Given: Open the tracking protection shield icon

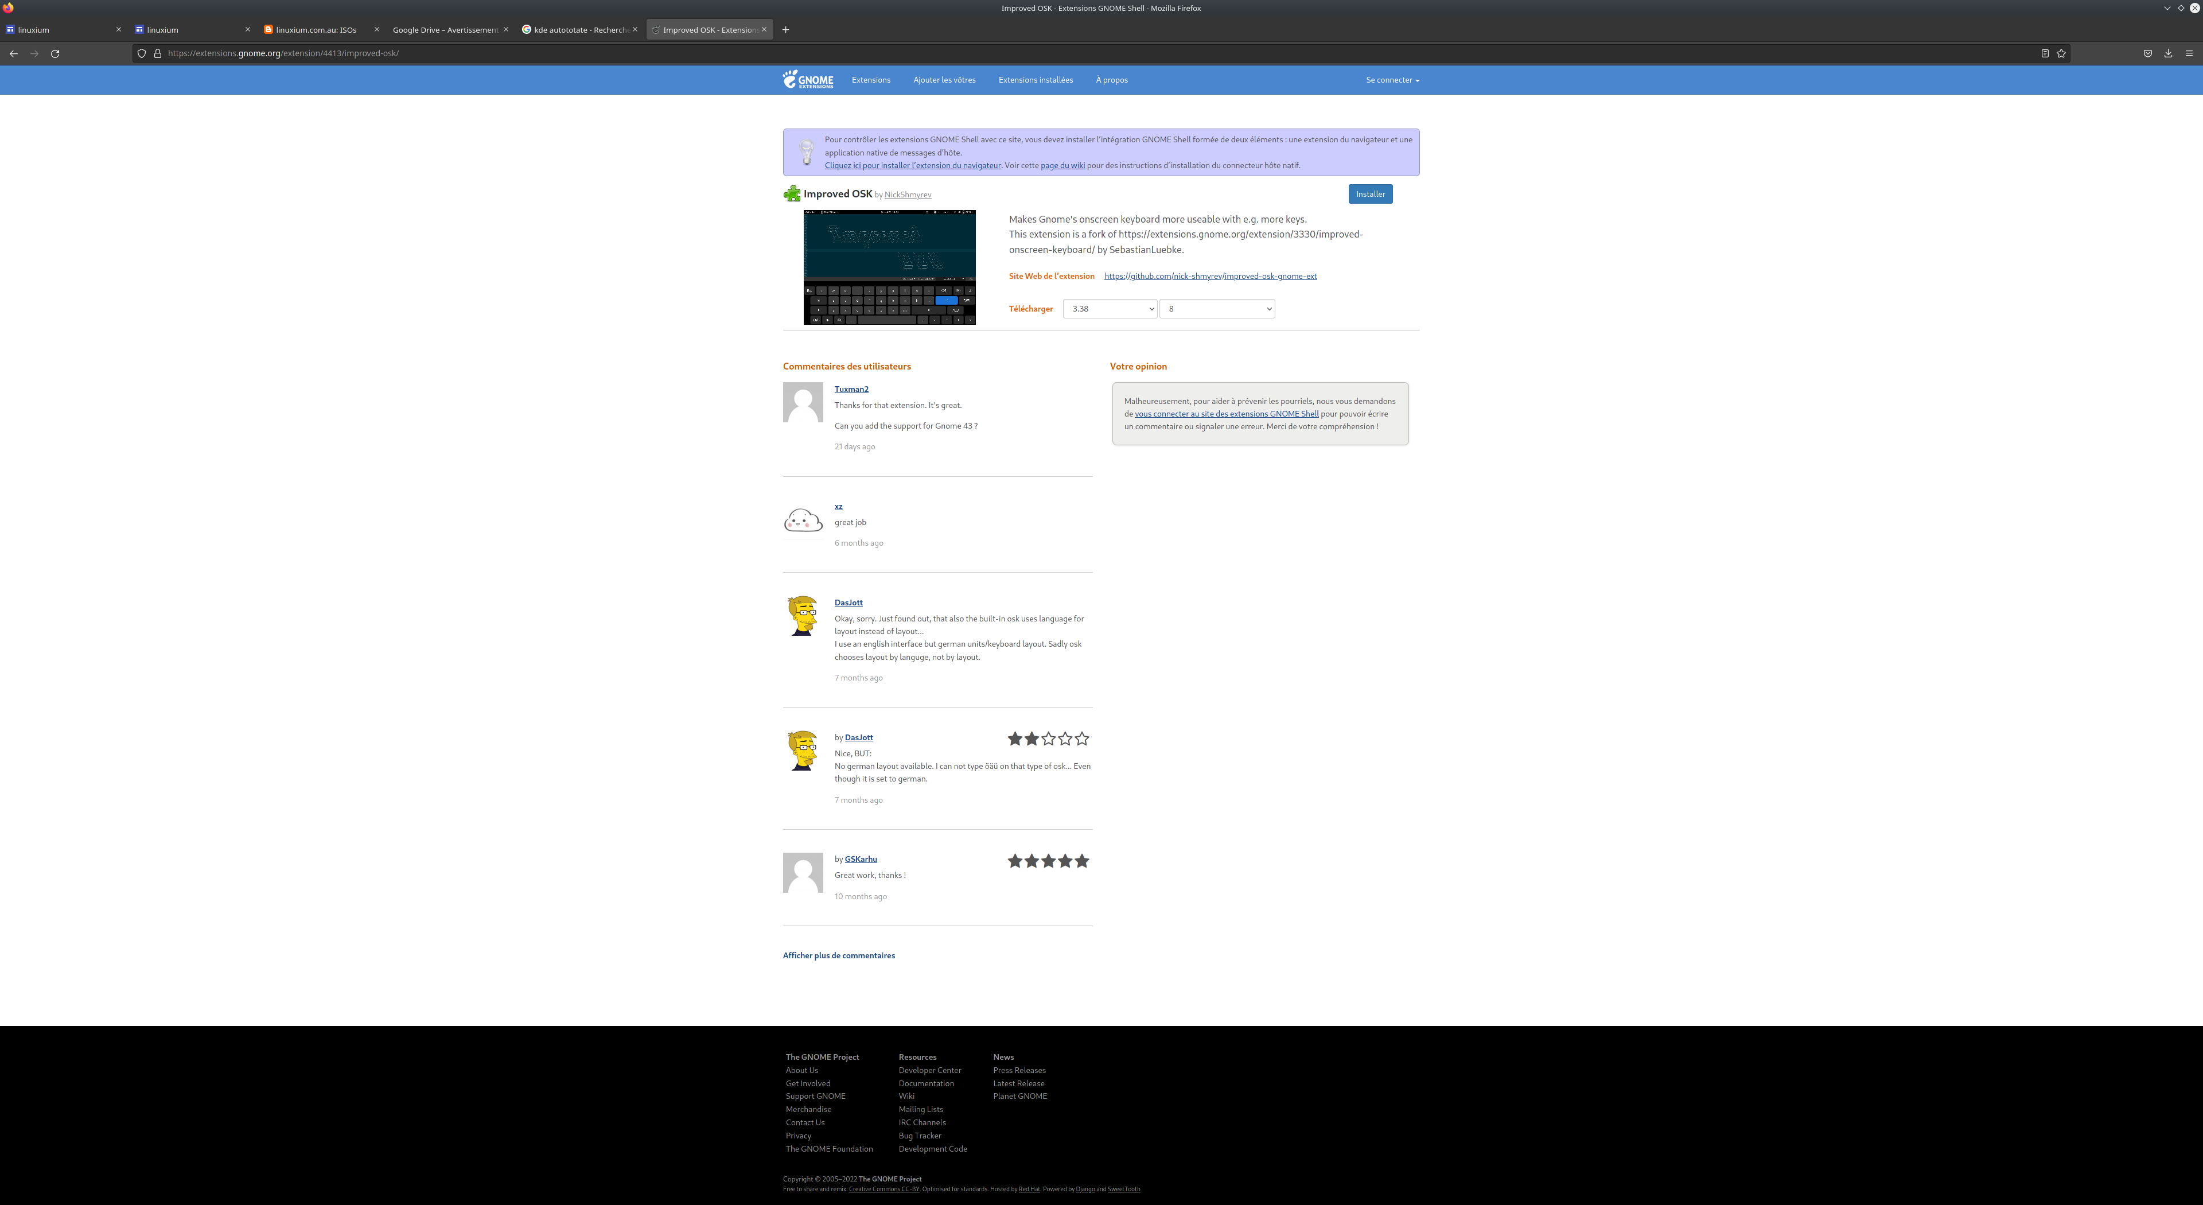Looking at the screenshot, I should tap(142, 53).
